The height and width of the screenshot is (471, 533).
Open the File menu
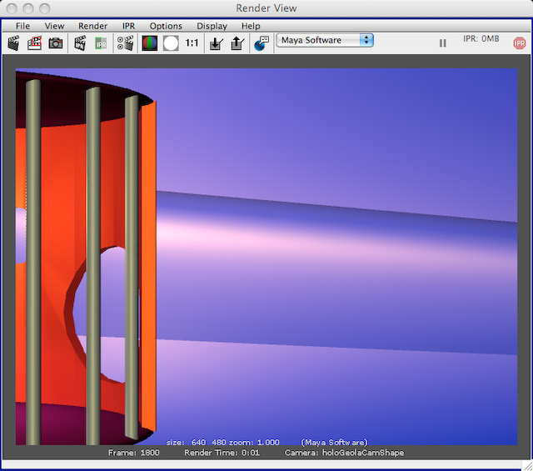click(x=22, y=26)
